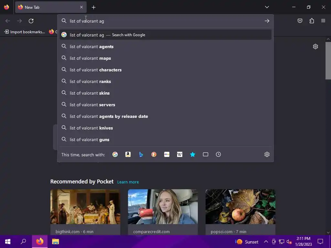The height and width of the screenshot is (248, 331).
Task: Select 'list of valorant ag' Search with Google
Action: tap(165, 35)
